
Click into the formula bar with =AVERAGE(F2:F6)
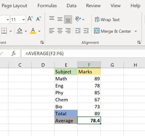83,54
